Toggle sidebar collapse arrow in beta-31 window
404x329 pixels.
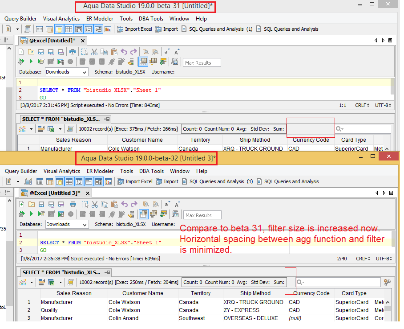point(7,40)
